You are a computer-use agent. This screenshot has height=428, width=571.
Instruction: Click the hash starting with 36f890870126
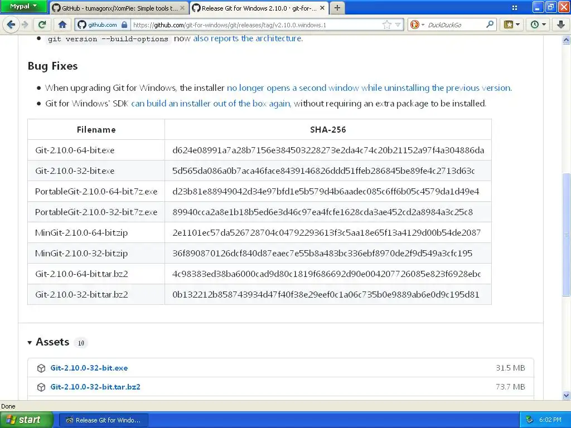tap(322, 254)
